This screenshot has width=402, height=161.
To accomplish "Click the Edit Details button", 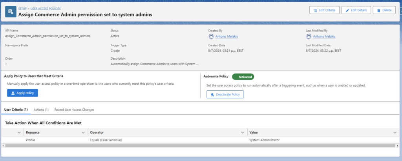I will (x=356, y=10).
